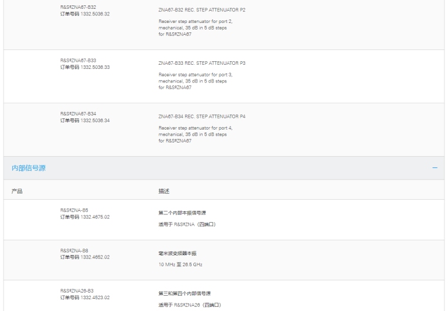This screenshot has height=311, width=448.
Task: Click the ZNA67-B34 REC. STEP ATTENUATOR P4 title
Action: 202,116
